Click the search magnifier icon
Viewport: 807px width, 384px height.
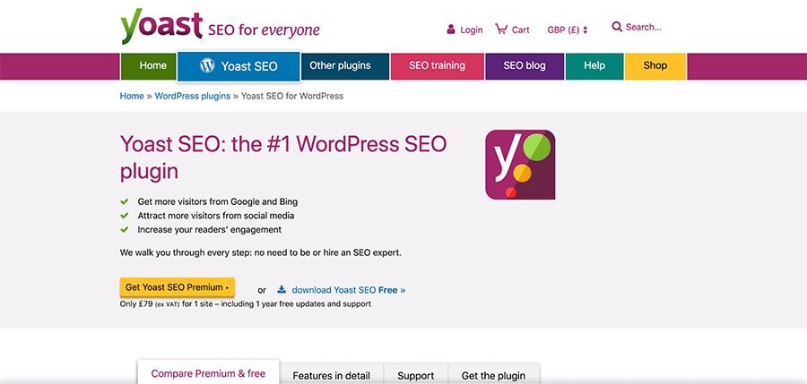click(617, 26)
